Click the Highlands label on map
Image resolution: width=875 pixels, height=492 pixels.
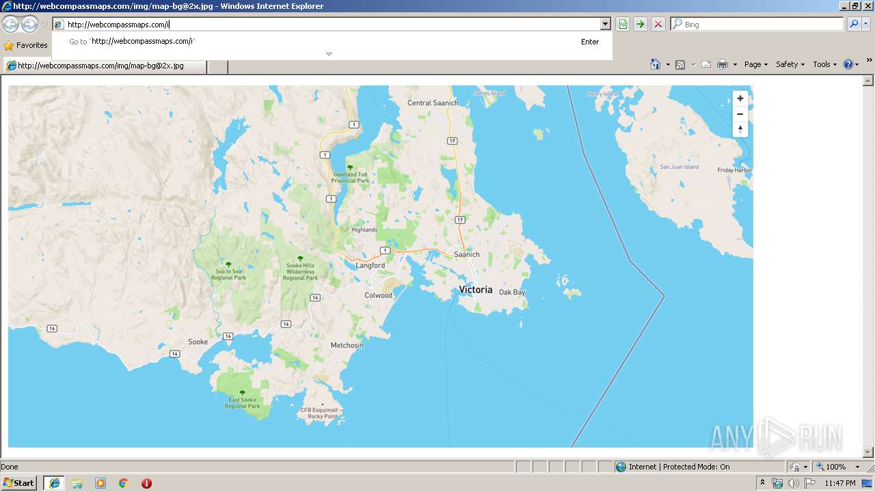[364, 230]
